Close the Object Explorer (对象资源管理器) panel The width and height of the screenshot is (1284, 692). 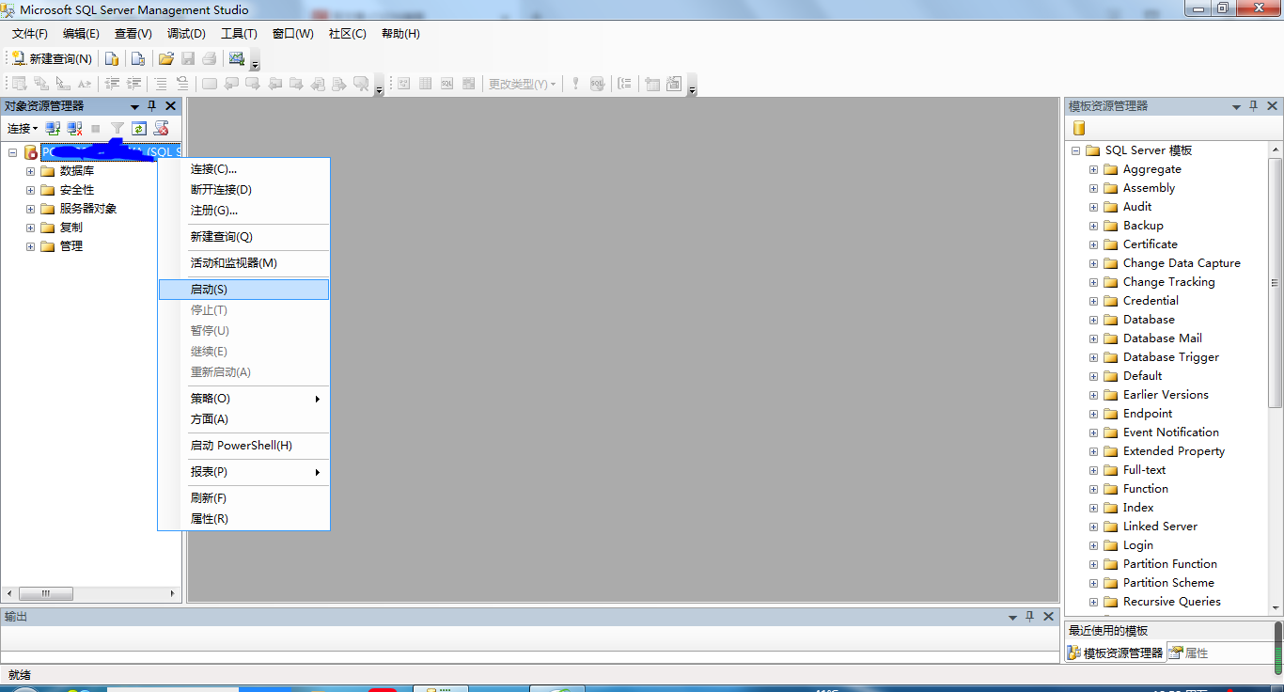[x=170, y=106]
